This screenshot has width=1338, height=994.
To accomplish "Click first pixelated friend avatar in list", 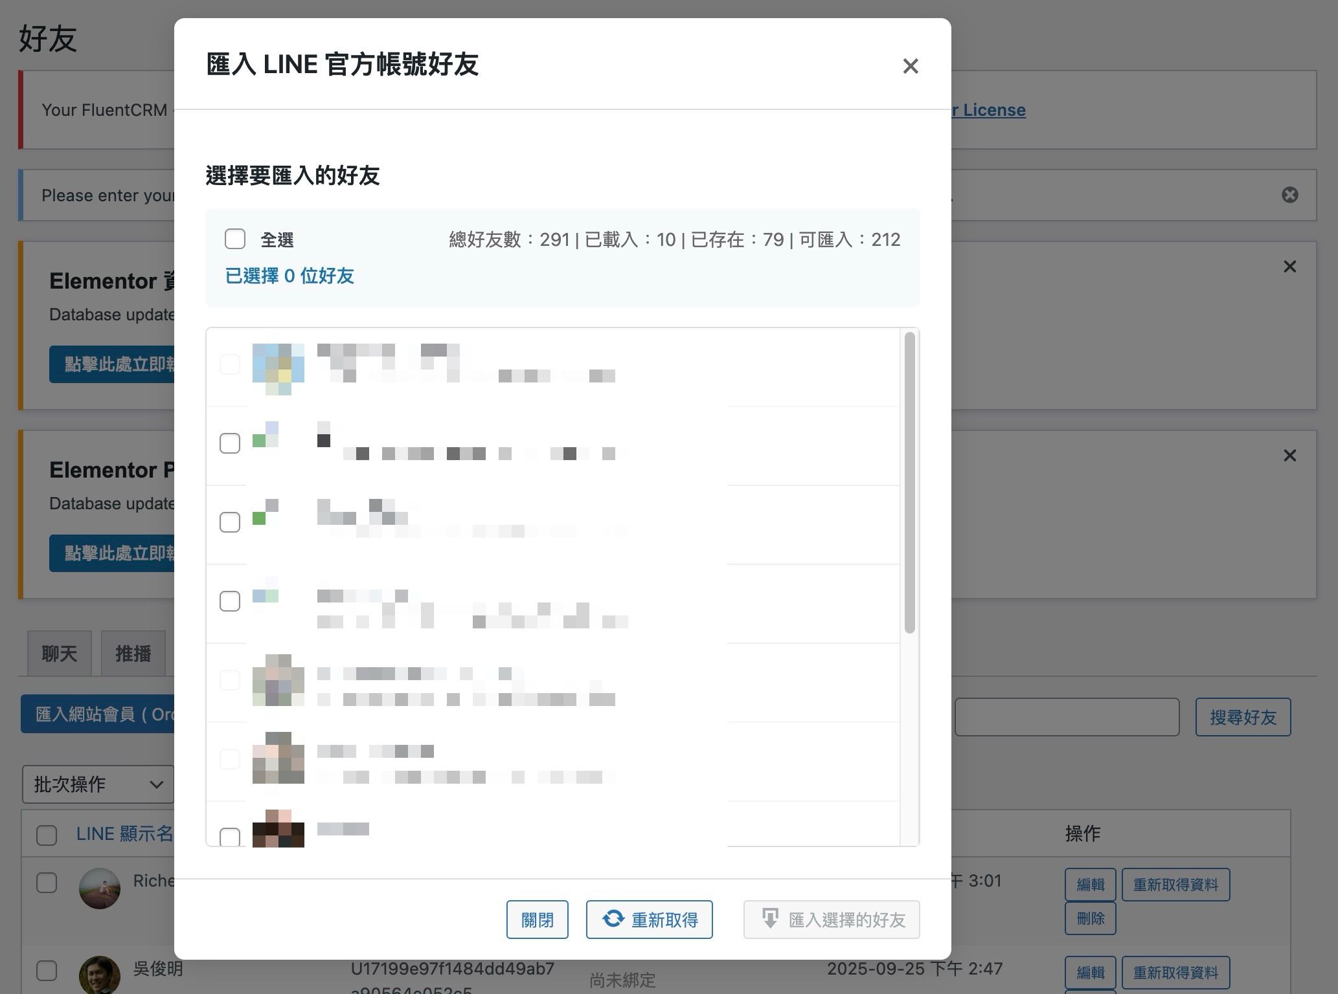I will [278, 369].
